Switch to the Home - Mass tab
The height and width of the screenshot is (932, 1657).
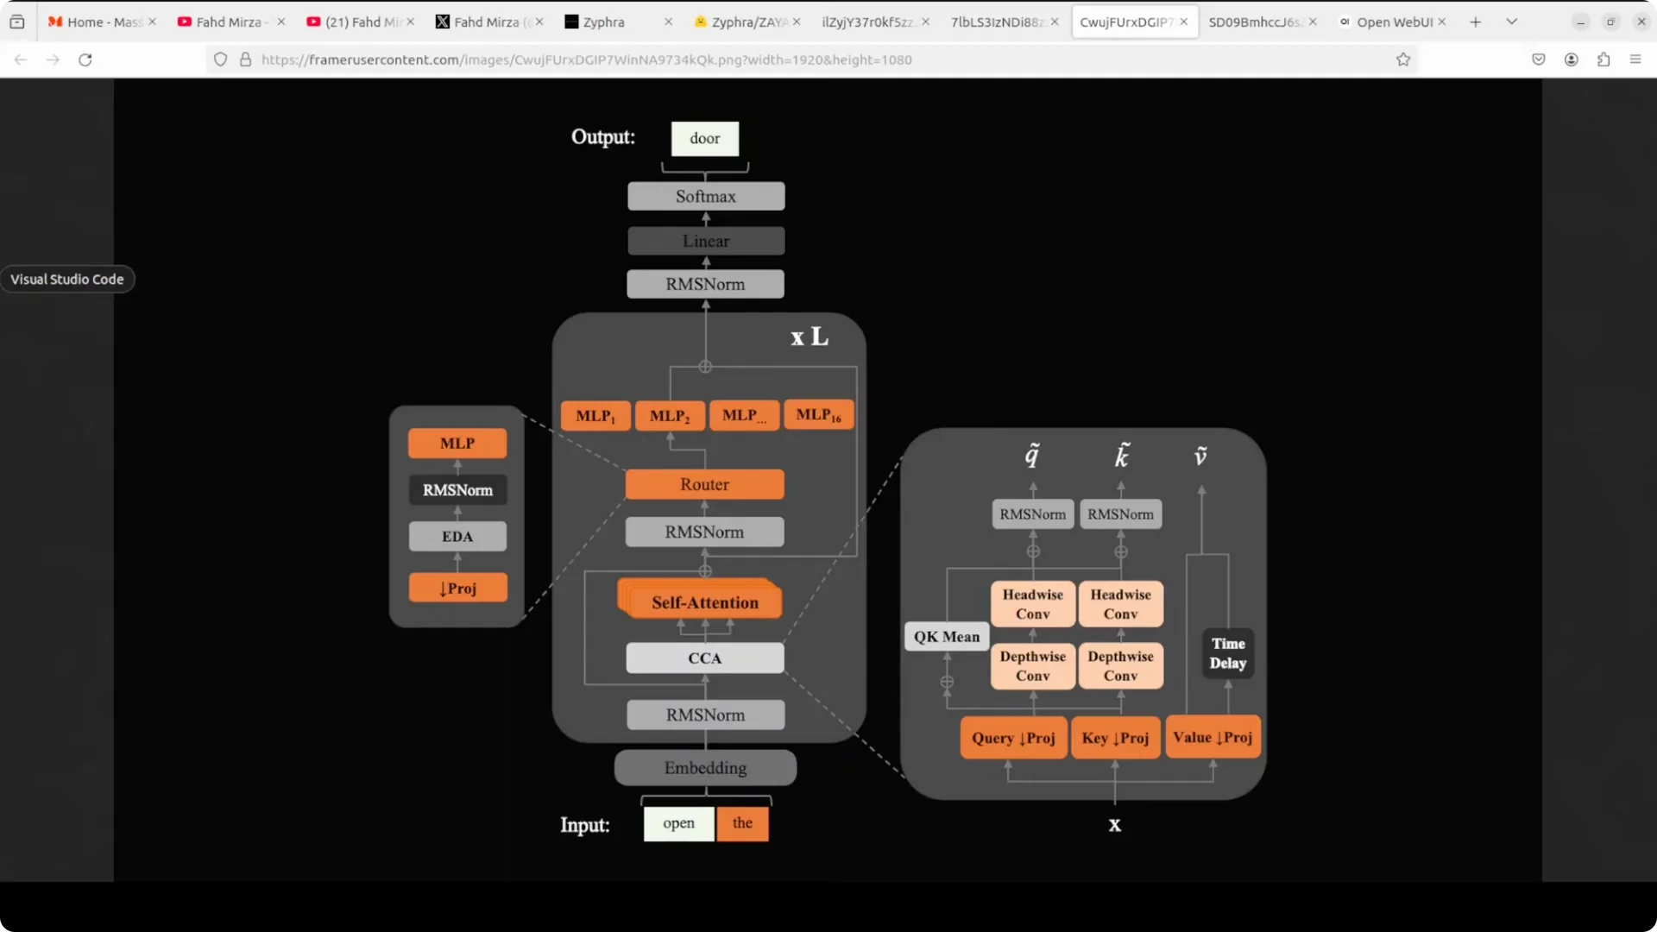[101, 22]
